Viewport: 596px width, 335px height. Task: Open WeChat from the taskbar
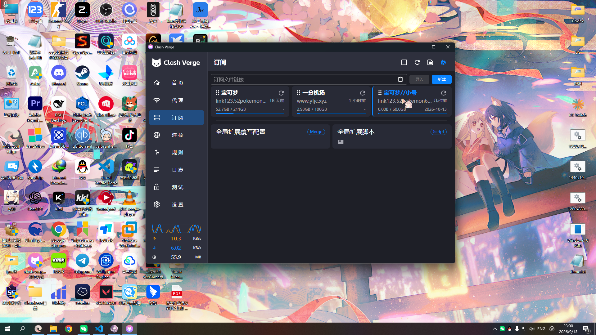pyautogui.click(x=84, y=328)
